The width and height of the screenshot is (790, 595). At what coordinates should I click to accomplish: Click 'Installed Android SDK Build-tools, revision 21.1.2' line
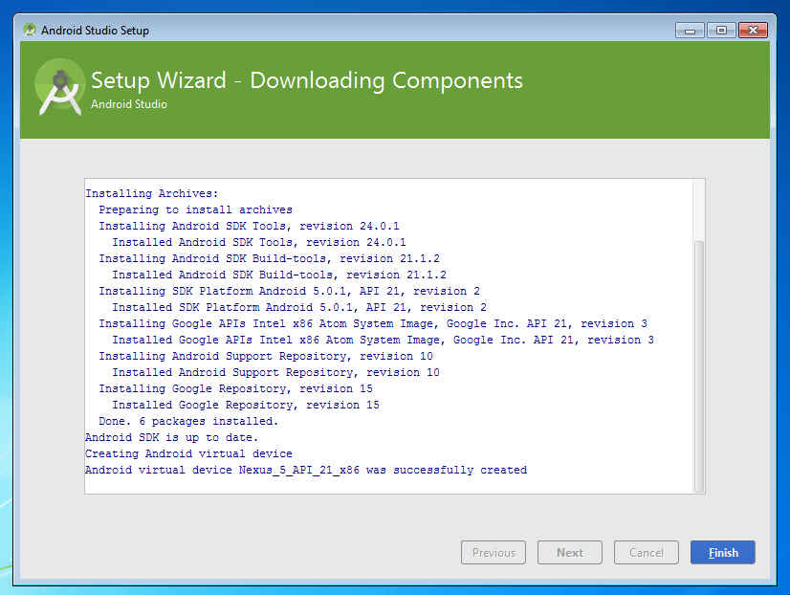coord(279,275)
